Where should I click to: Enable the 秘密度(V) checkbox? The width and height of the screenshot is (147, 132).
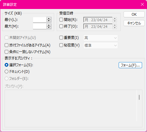pyautogui.click(x=61, y=45)
